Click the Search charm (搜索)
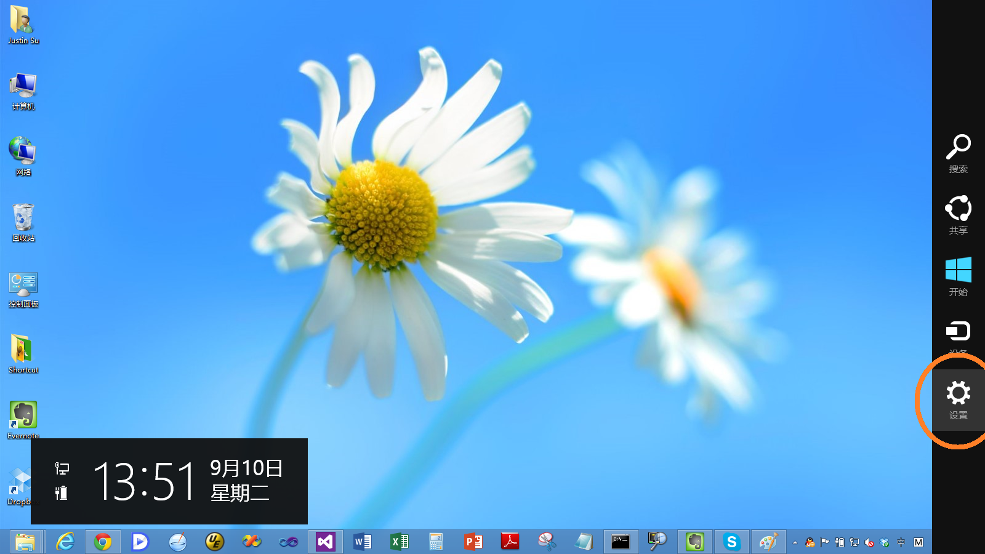Viewport: 985px width, 554px height. (958, 154)
